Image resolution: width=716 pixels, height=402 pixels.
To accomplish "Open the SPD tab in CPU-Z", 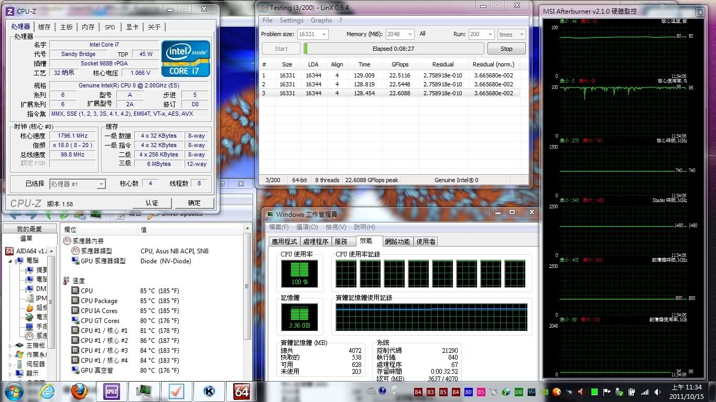I will pyautogui.click(x=110, y=27).
